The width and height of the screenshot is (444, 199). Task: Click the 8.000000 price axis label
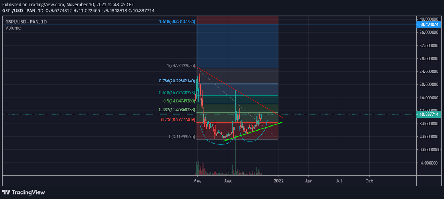tap(429, 124)
